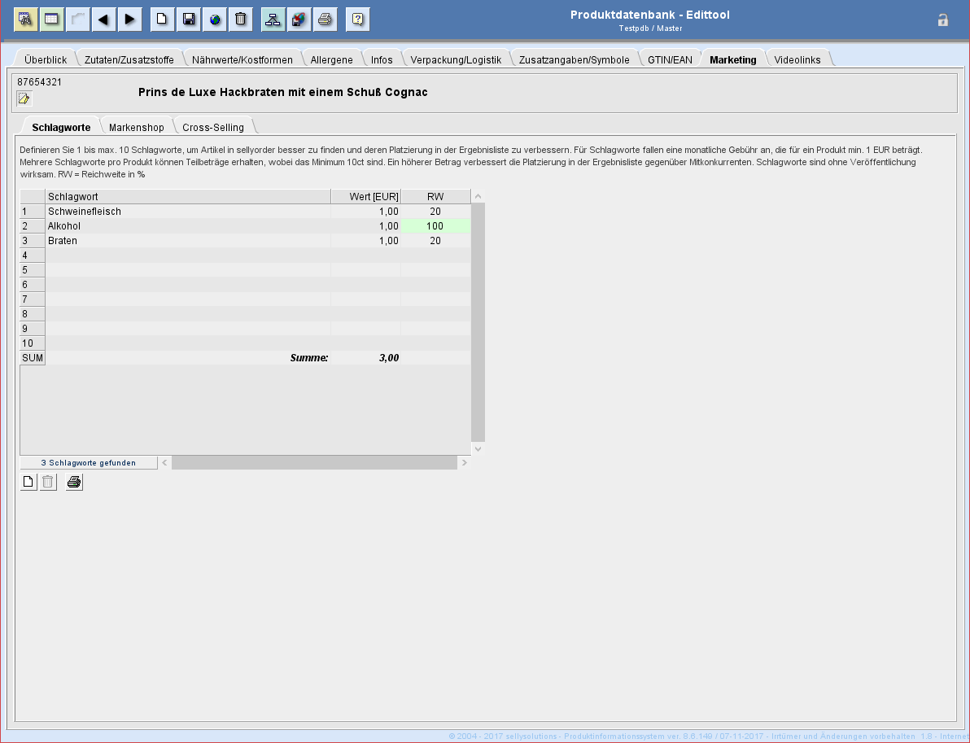Click the green RW value 100 for Alkohol
The width and height of the screenshot is (970, 743).
(x=435, y=225)
